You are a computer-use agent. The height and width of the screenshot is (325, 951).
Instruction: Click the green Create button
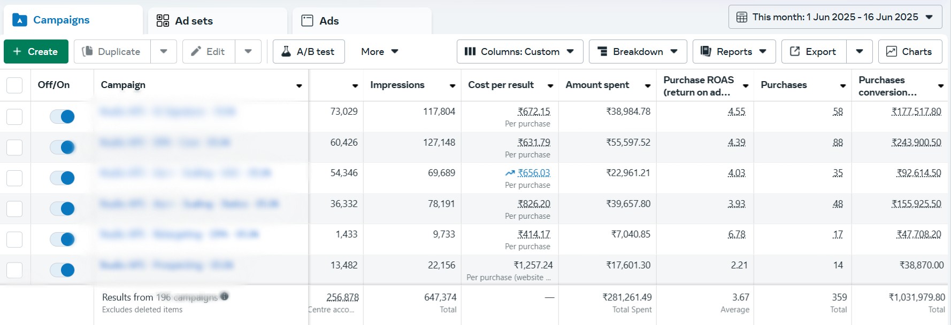point(36,52)
